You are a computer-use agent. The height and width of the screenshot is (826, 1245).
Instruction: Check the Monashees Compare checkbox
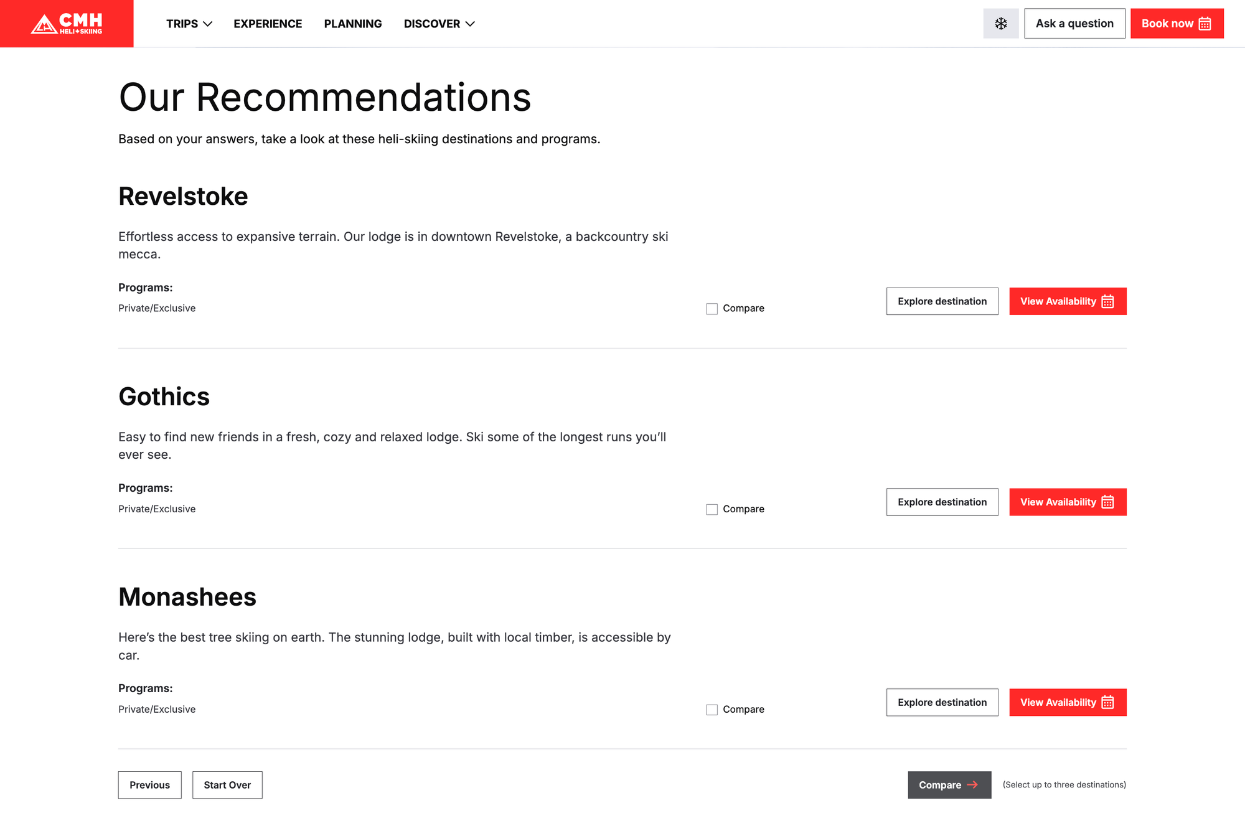[712, 710]
